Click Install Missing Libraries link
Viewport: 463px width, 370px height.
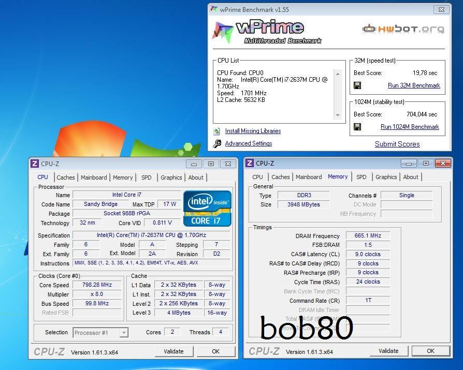point(253,131)
